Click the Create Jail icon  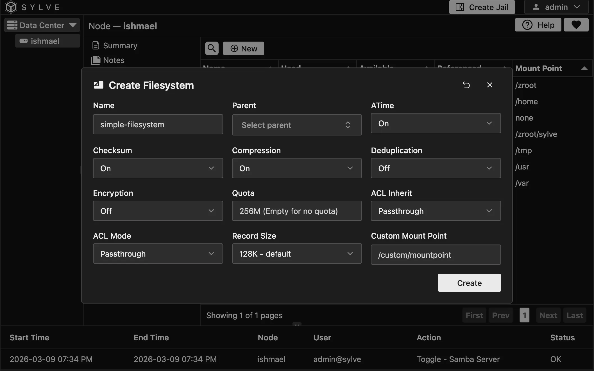tap(460, 7)
